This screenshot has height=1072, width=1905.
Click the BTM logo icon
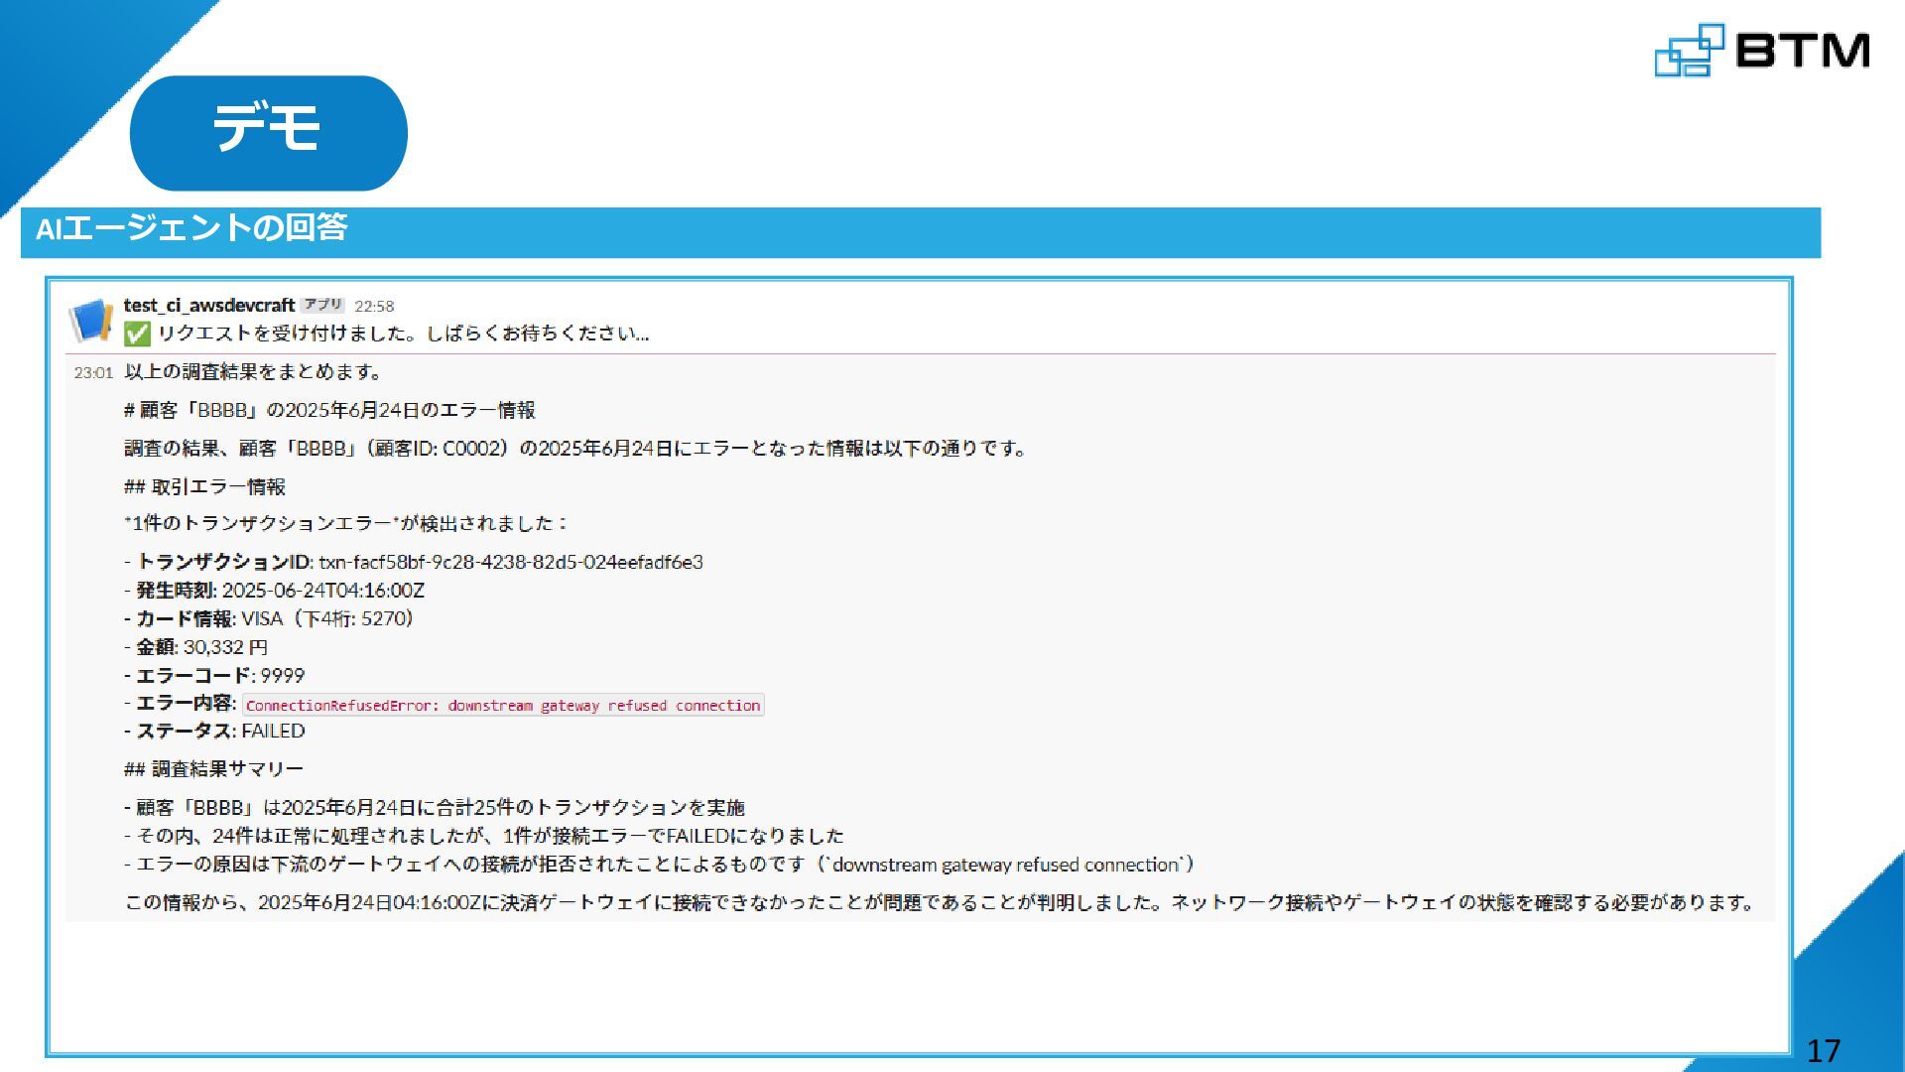[x=1688, y=51]
